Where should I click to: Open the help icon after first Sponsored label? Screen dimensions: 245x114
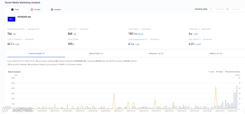tap(38, 29)
